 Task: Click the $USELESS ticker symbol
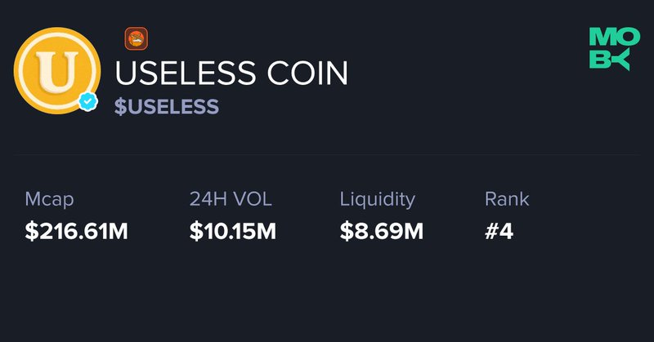coord(167,107)
